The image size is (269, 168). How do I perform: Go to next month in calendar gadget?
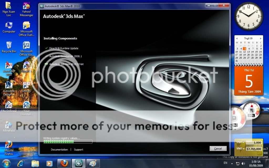tap(261, 39)
